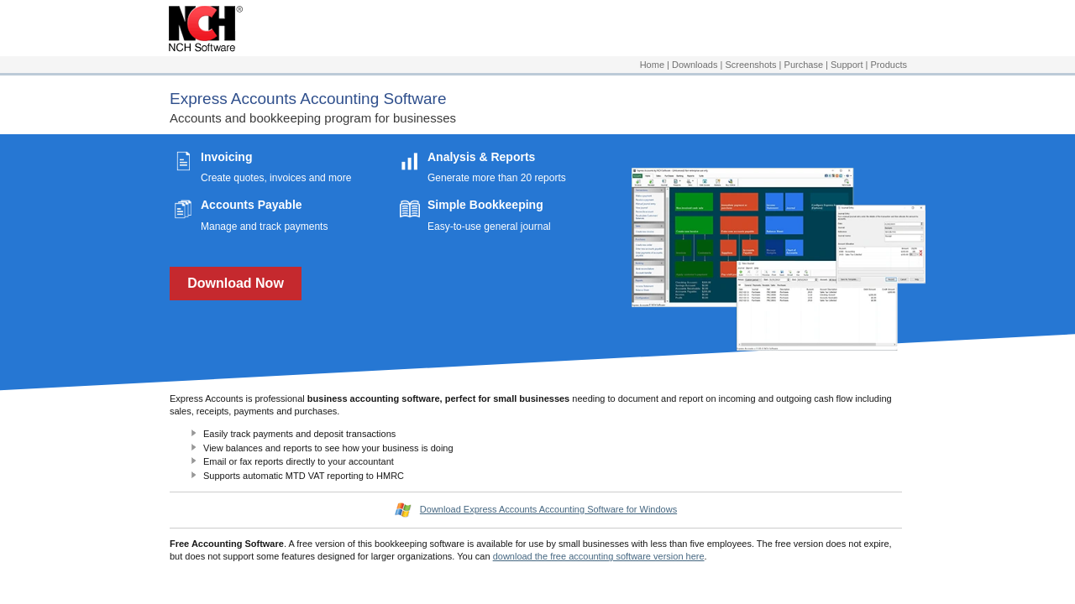Click the Simple Bookkeeping heading
Image resolution: width=1075 pixels, height=604 pixels.
(x=485, y=205)
